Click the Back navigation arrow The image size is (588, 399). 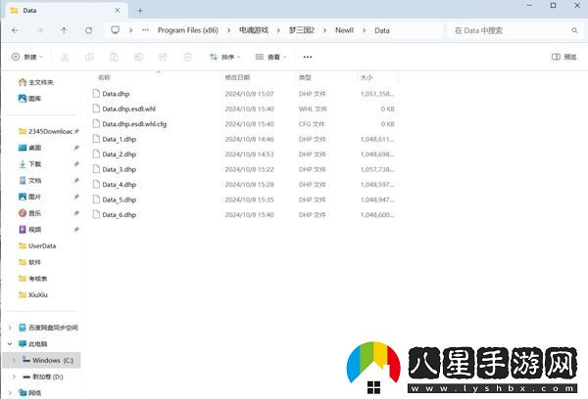[x=15, y=30]
